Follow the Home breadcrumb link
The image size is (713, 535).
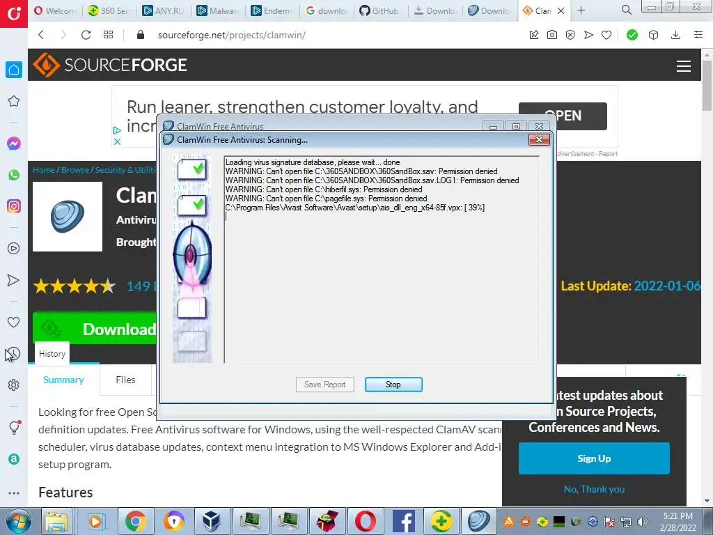point(44,170)
